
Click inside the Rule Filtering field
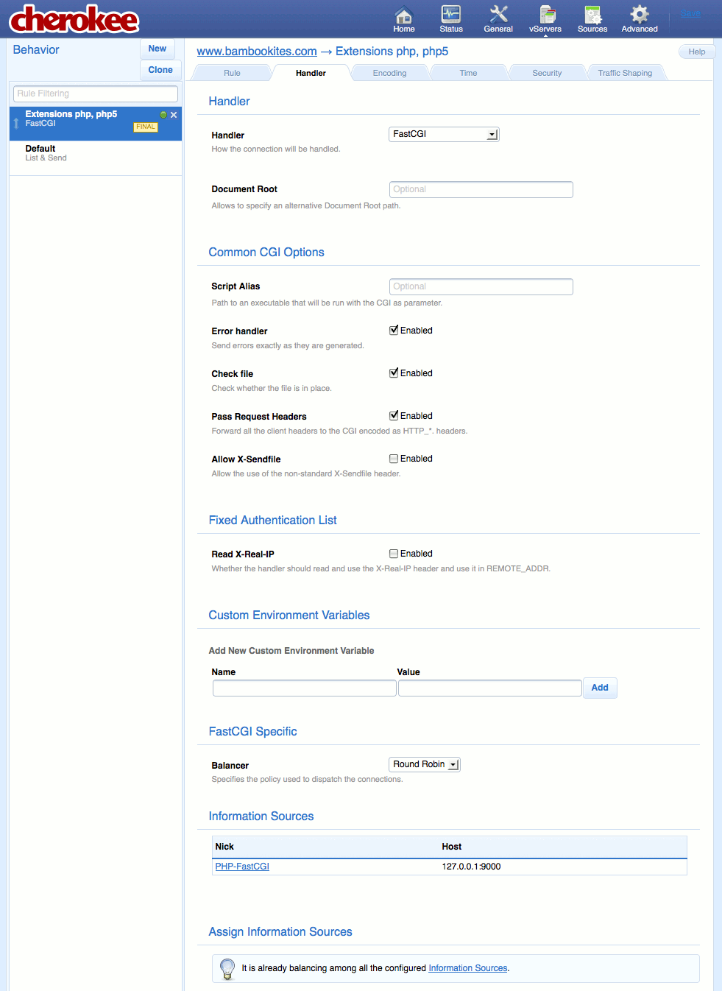(94, 94)
